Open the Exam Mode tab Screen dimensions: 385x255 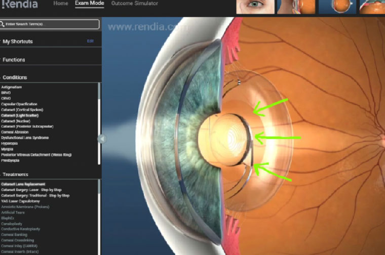tap(89, 4)
